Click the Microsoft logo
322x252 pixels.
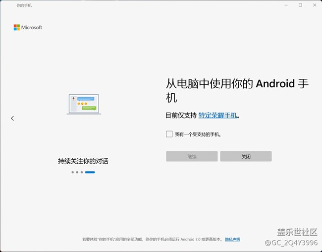28,27
